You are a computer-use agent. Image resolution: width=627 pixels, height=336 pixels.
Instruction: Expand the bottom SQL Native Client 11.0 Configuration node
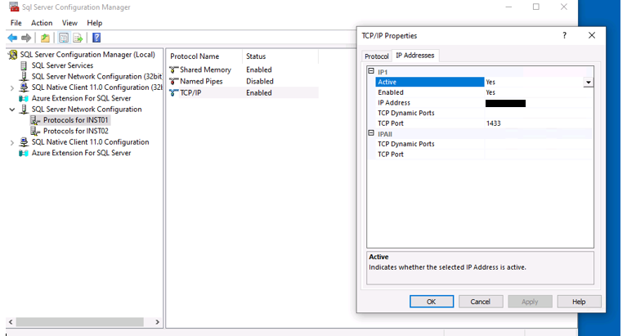(x=11, y=142)
